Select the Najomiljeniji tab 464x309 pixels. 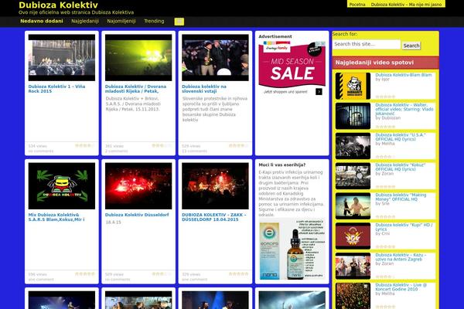click(121, 21)
